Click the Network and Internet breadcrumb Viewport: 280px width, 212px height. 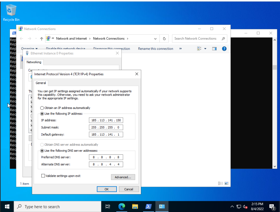click(71, 39)
